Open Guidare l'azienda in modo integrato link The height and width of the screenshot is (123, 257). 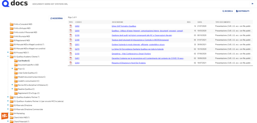[138, 45]
